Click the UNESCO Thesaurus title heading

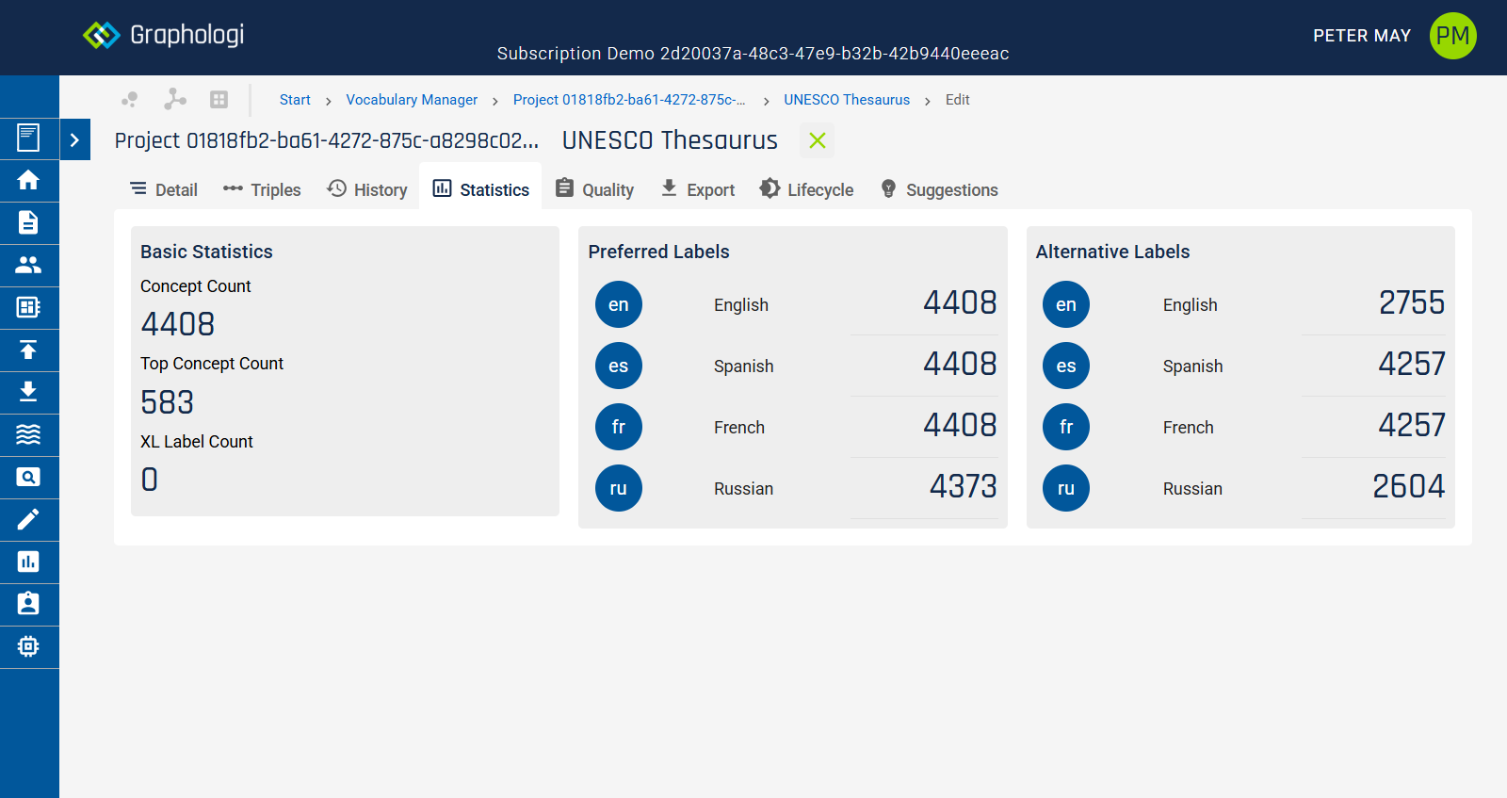pos(670,140)
